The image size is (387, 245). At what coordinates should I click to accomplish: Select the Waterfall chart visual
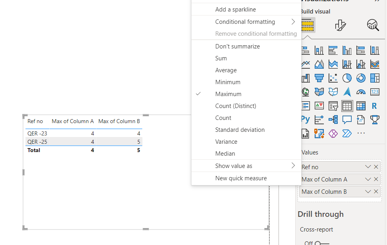(x=306, y=78)
